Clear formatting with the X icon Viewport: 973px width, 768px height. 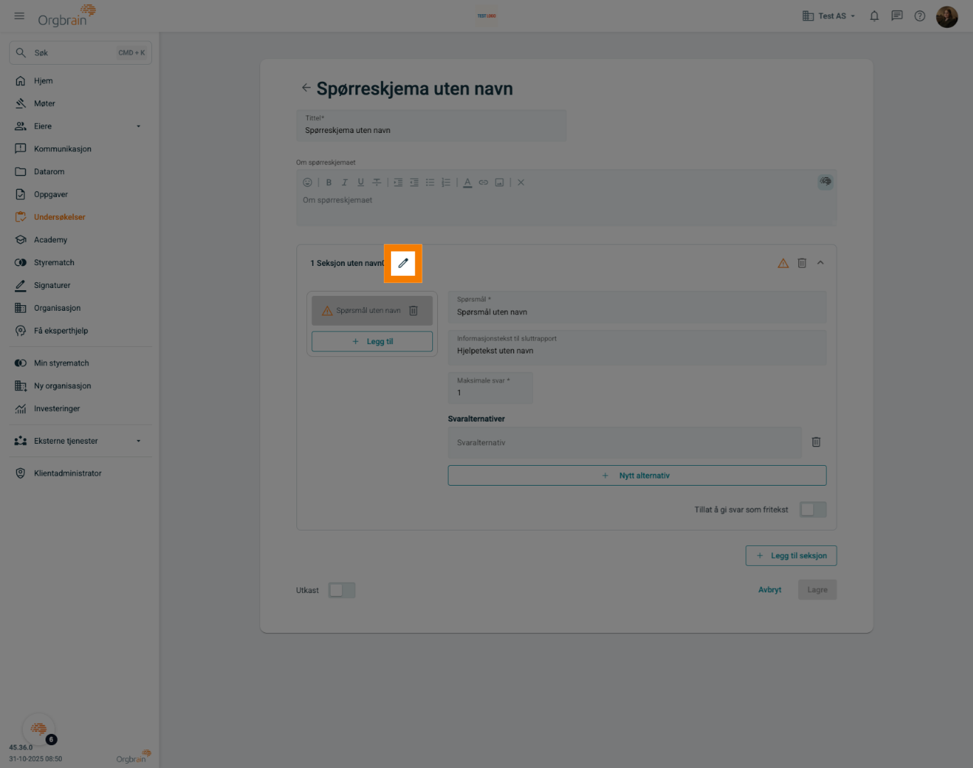521,183
